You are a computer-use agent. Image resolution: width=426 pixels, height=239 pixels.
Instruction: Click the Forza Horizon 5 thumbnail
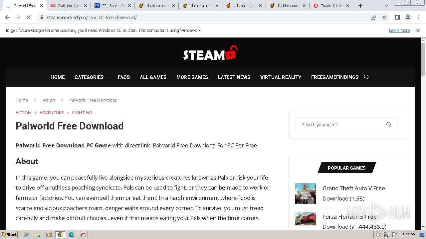306,219
